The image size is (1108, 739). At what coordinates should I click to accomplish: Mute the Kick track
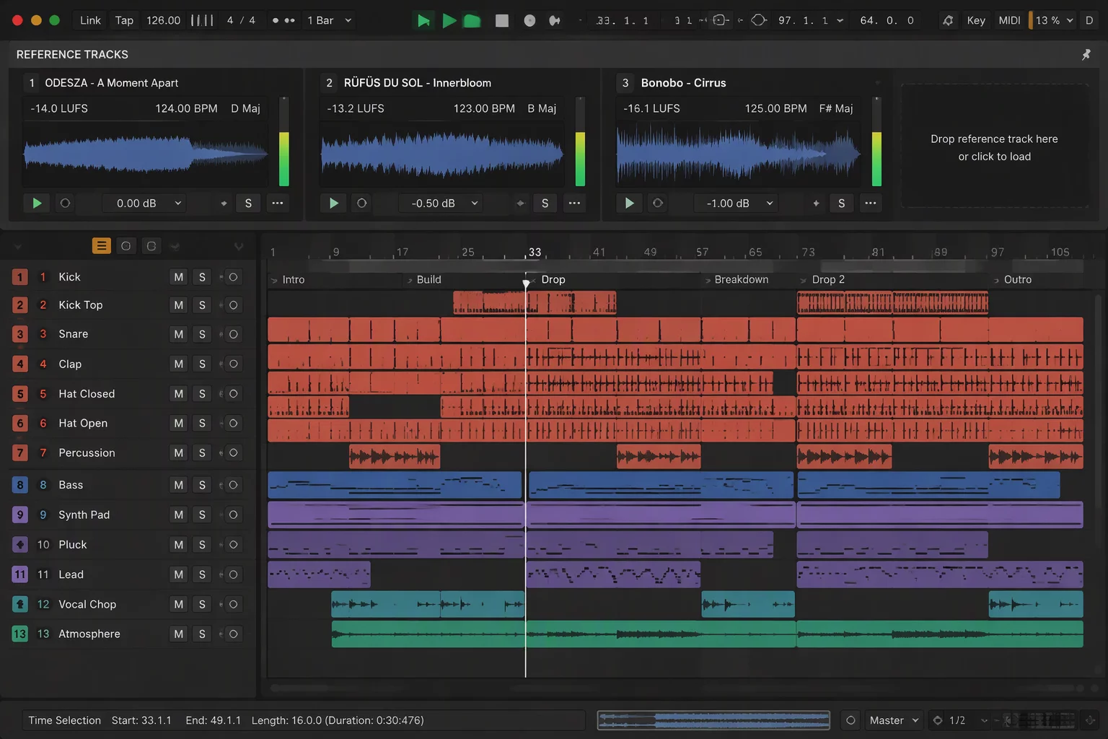coord(178,277)
